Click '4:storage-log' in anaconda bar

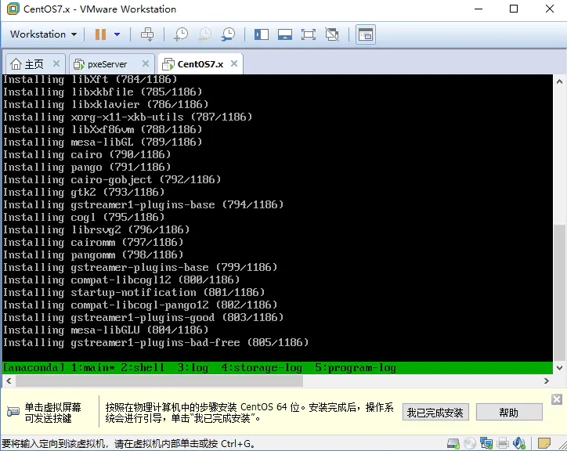(x=262, y=368)
